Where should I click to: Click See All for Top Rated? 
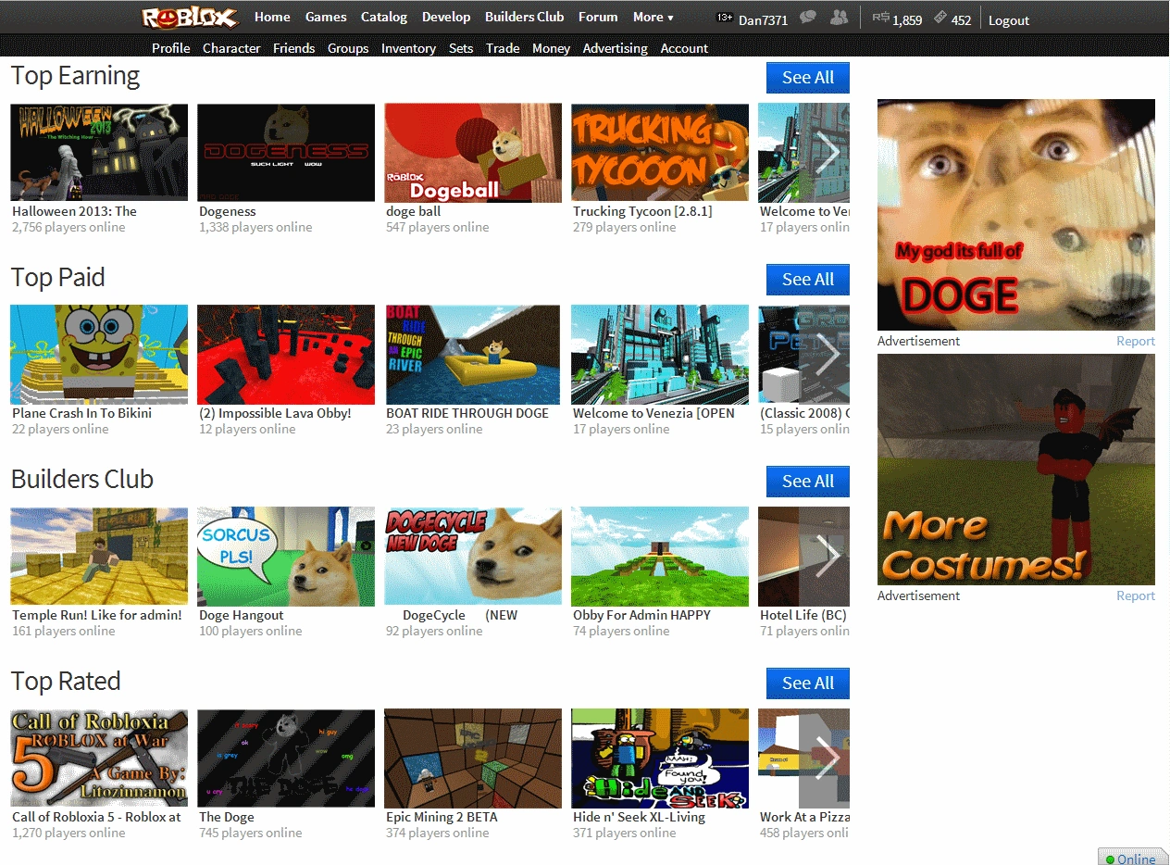coord(808,683)
